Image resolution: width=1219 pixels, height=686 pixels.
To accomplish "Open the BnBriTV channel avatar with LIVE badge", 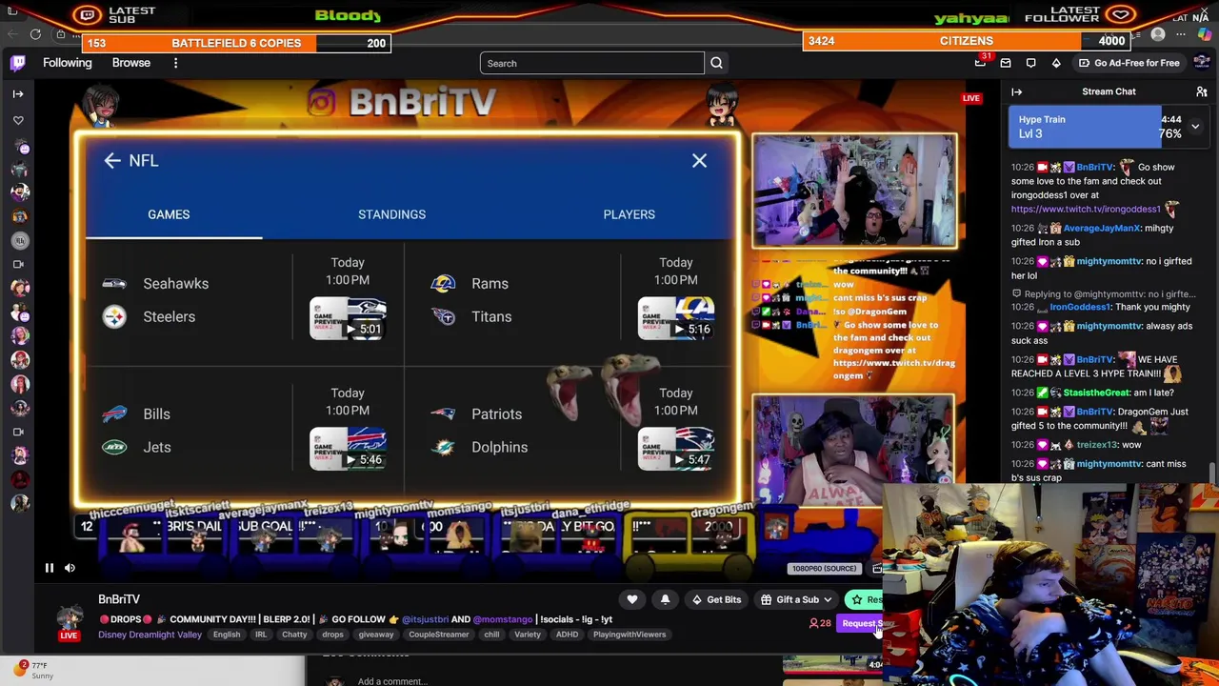I will pos(69,619).
